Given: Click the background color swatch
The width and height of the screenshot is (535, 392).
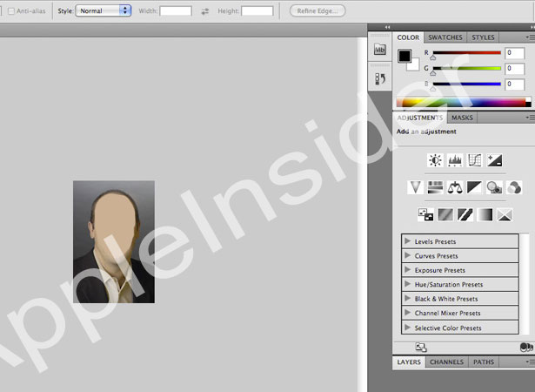Looking at the screenshot, I should pyautogui.click(x=415, y=65).
